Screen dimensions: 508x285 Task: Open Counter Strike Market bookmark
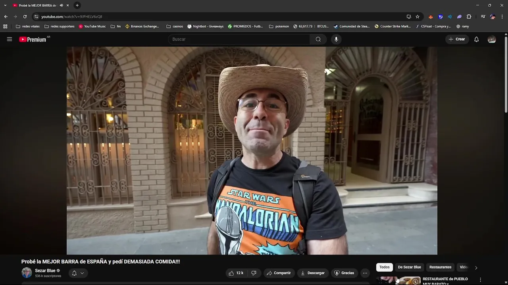coord(393,27)
